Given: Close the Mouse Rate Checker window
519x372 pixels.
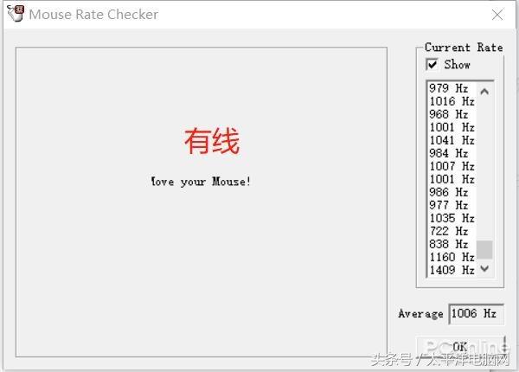Looking at the screenshot, I should coord(497,14).
